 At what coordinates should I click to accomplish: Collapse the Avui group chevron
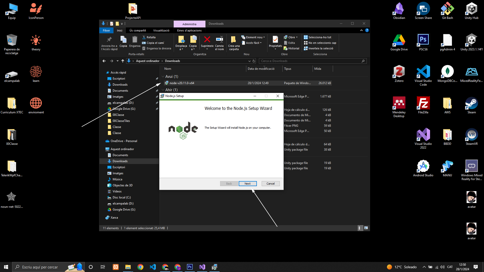coord(163,77)
